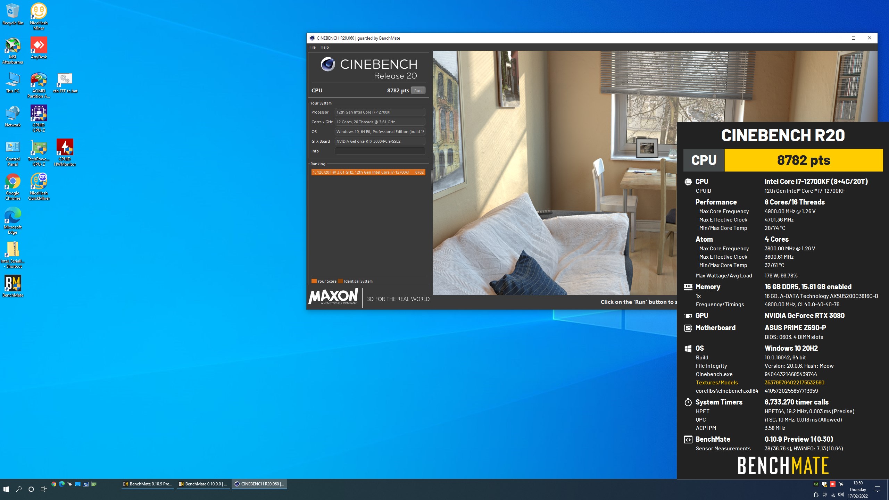889x500 pixels.
Task: Click the yellow 8782 pts score banner
Action: click(804, 160)
